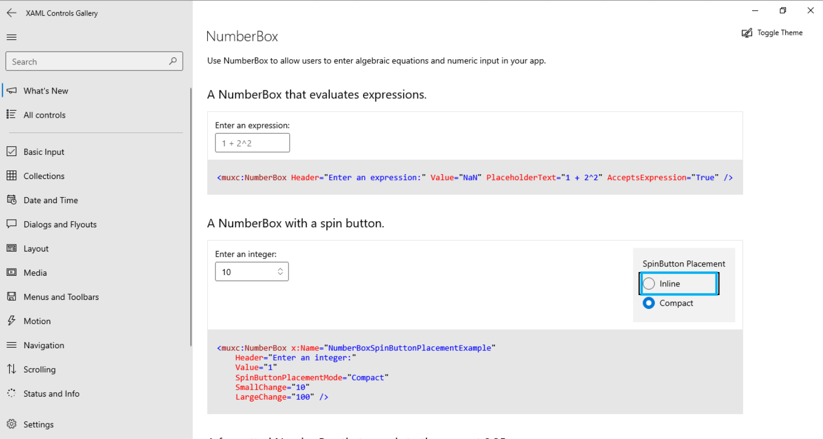Click the integer NumberBox showing 10

click(x=252, y=272)
